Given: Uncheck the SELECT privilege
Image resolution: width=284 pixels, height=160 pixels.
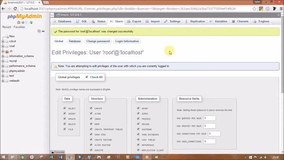Looking at the screenshot, I should [65, 108].
